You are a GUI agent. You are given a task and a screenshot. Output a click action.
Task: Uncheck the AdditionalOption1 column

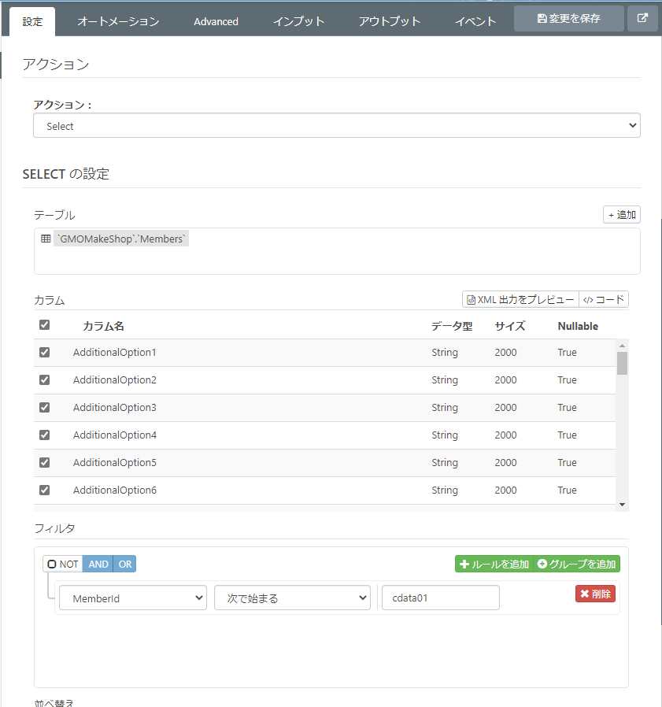point(44,352)
